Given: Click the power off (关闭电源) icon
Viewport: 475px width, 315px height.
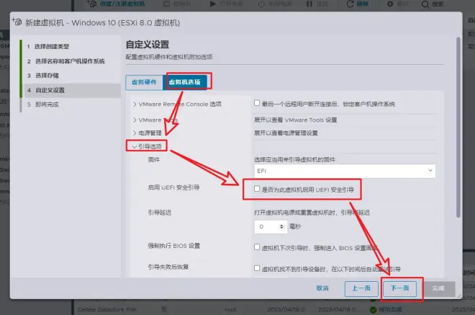Looking at the screenshot, I should (x=261, y=4).
